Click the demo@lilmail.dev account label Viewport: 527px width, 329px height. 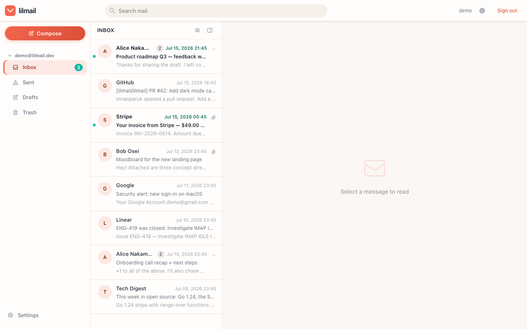[35, 56]
